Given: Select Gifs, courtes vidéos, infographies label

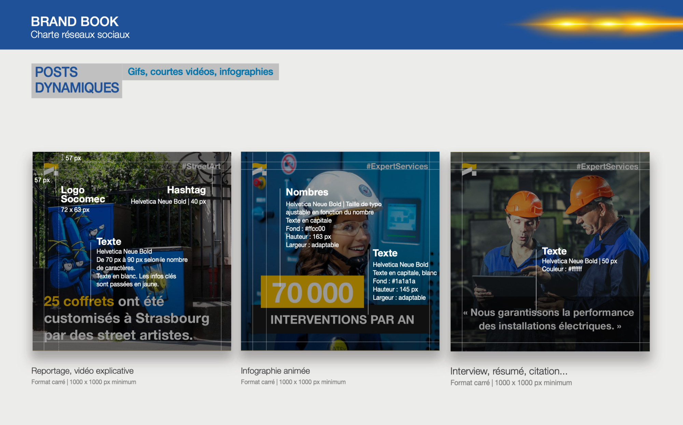Looking at the screenshot, I should (200, 72).
